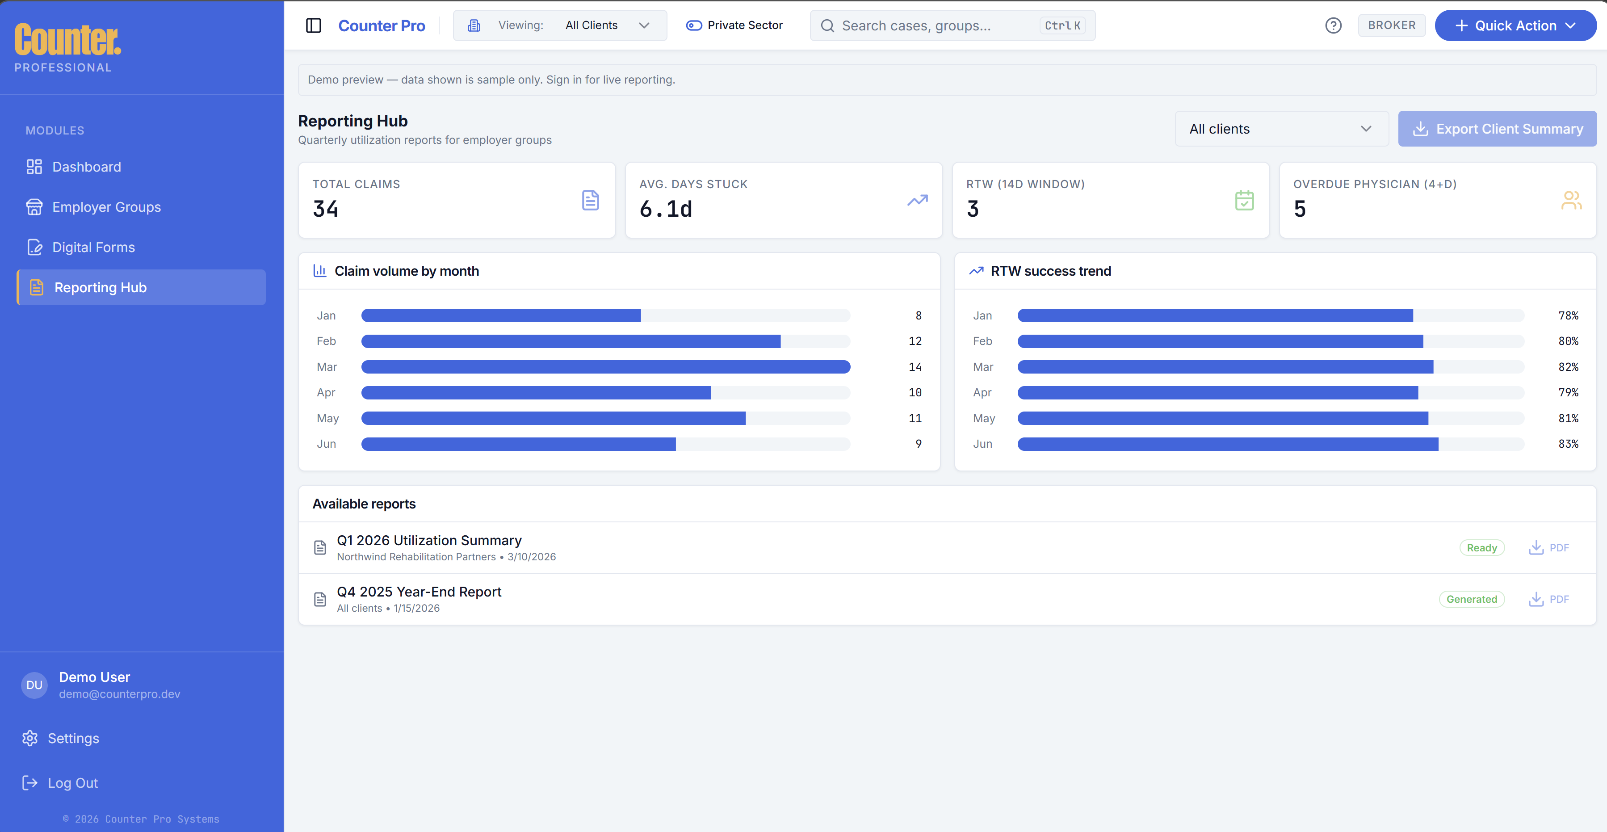Click the document icon on Total Claims card
The image size is (1607, 832).
(590, 200)
